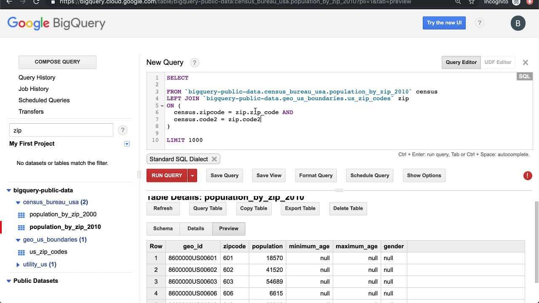Toggle to the UDF Editor

point(497,62)
